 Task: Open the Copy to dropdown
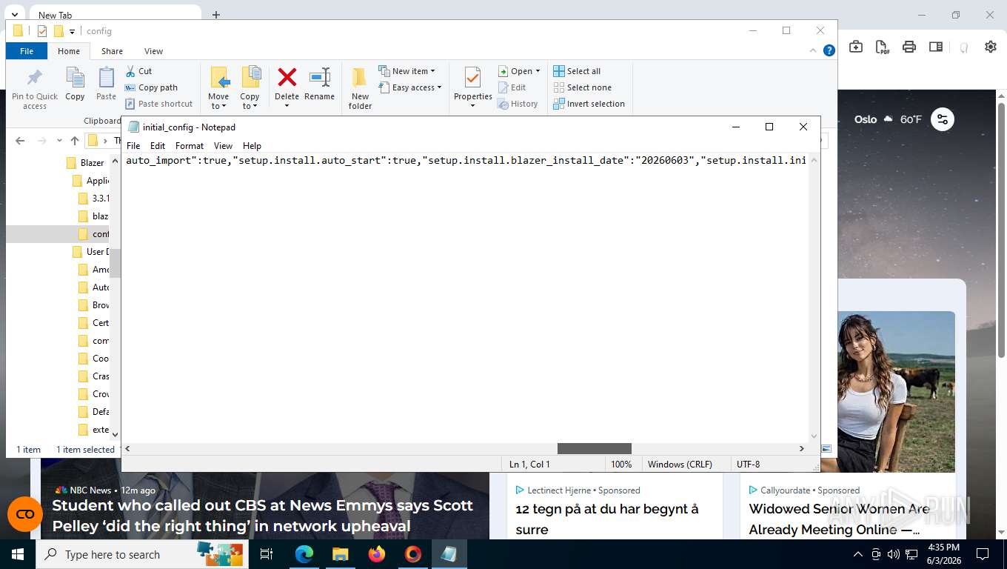(x=250, y=89)
